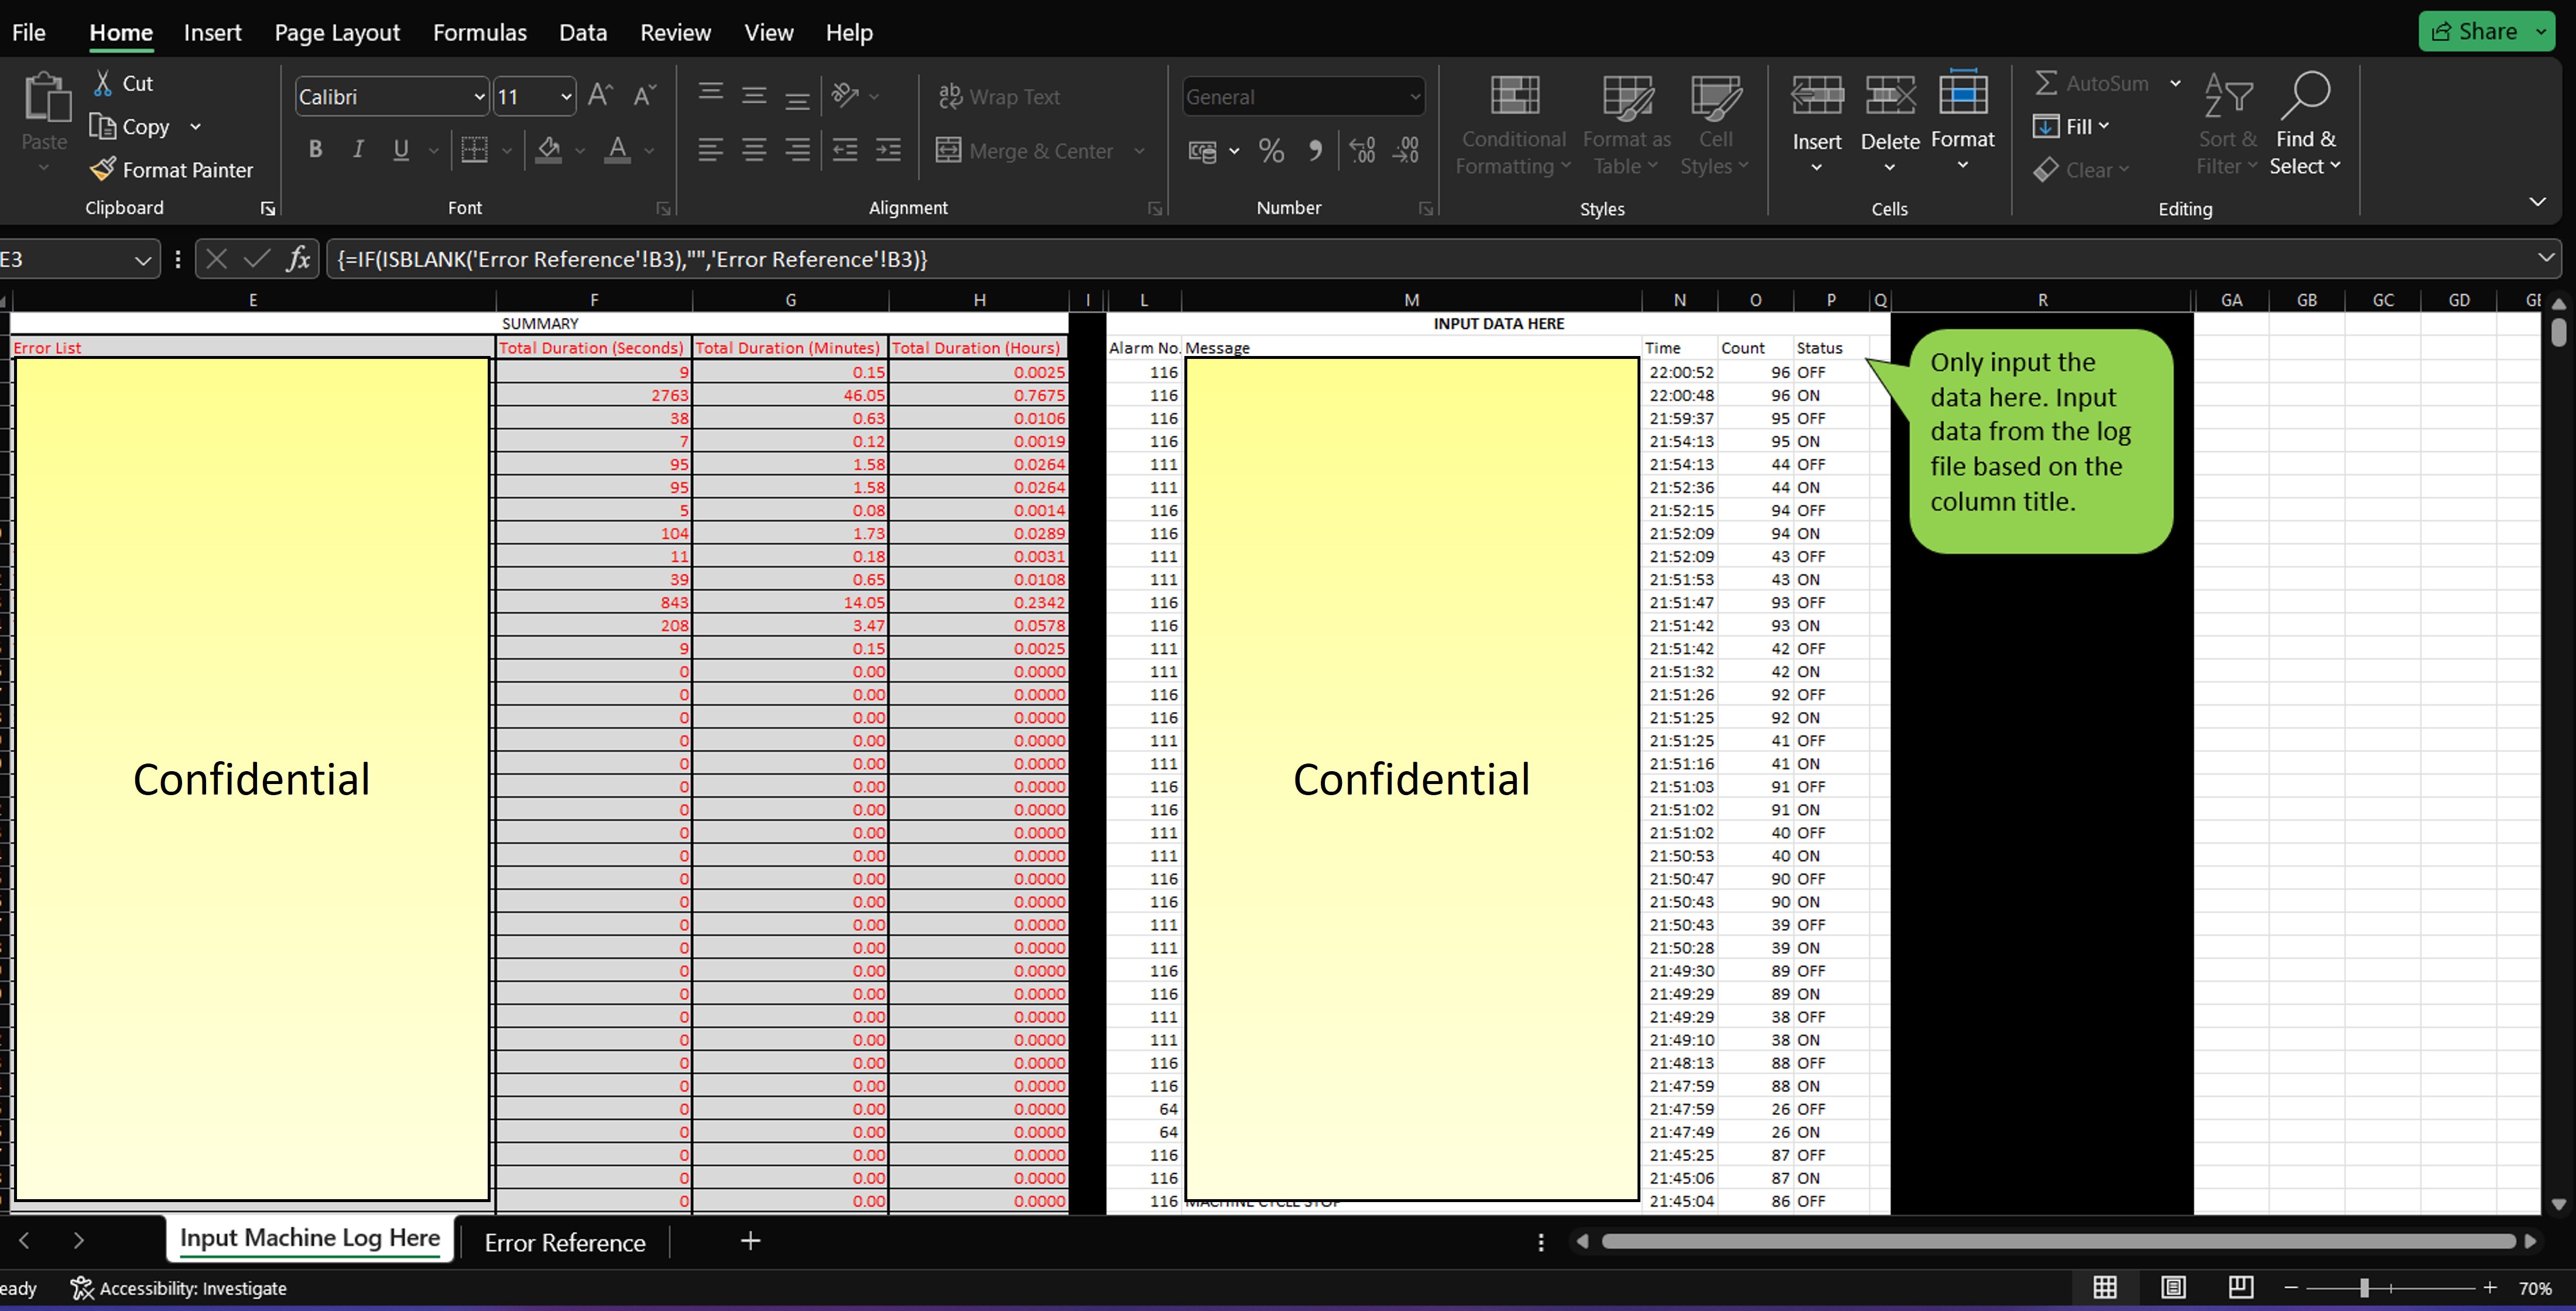Screen dimensions: 2576x1311
Task: Switch to Page Break Preview view
Action: (x=2240, y=1287)
